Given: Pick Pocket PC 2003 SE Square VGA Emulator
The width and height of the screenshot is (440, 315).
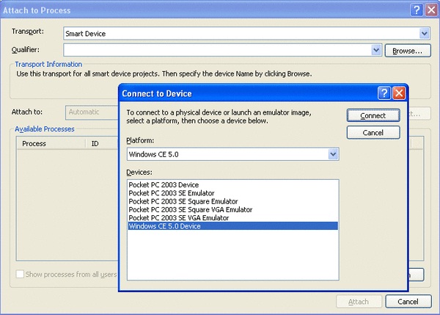Looking at the screenshot, I should [190, 210].
